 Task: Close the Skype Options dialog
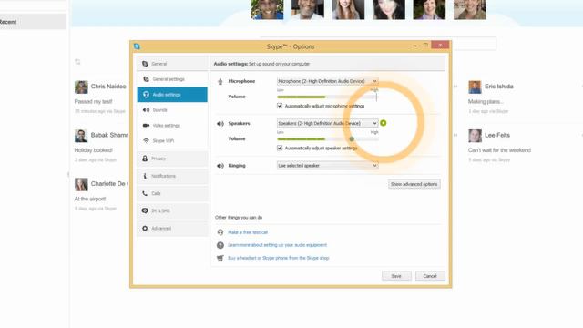coord(440,45)
